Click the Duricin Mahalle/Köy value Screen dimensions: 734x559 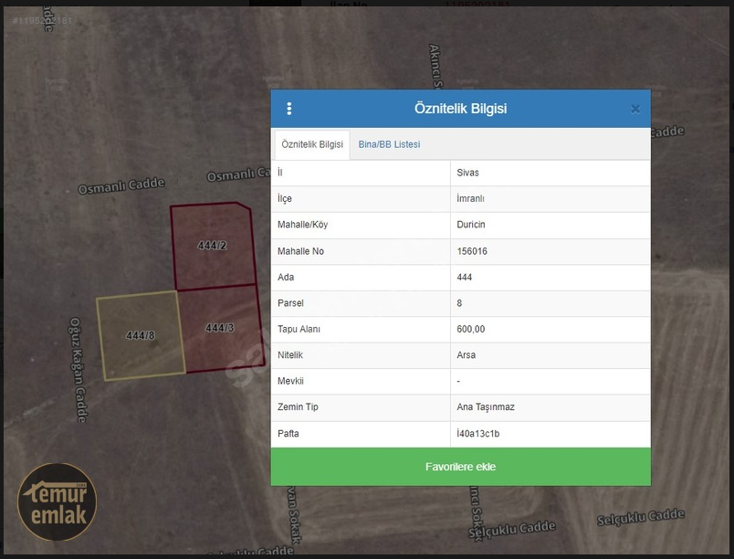[471, 225]
